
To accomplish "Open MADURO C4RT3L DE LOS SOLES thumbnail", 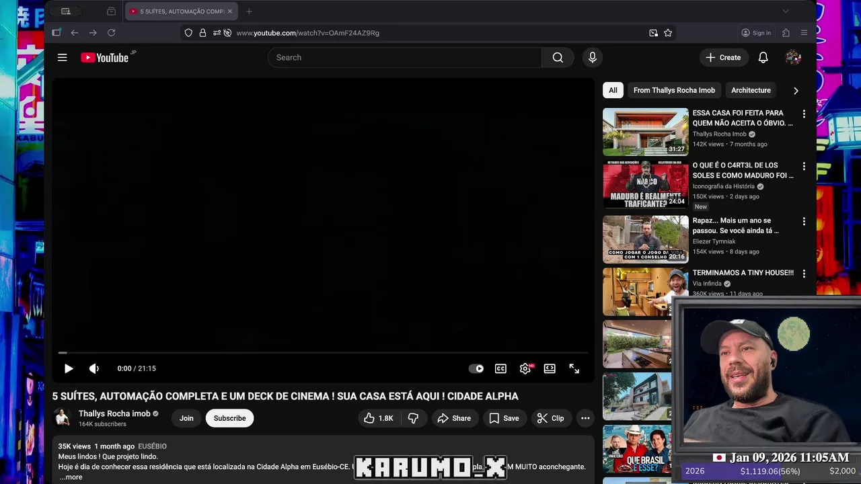I will coord(646,184).
